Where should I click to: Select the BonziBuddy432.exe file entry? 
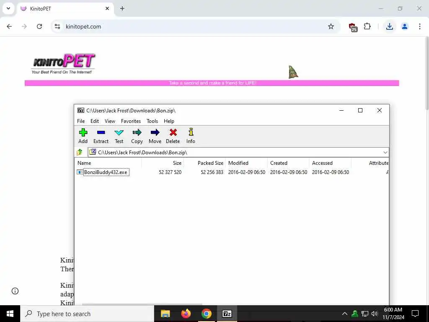(x=106, y=172)
